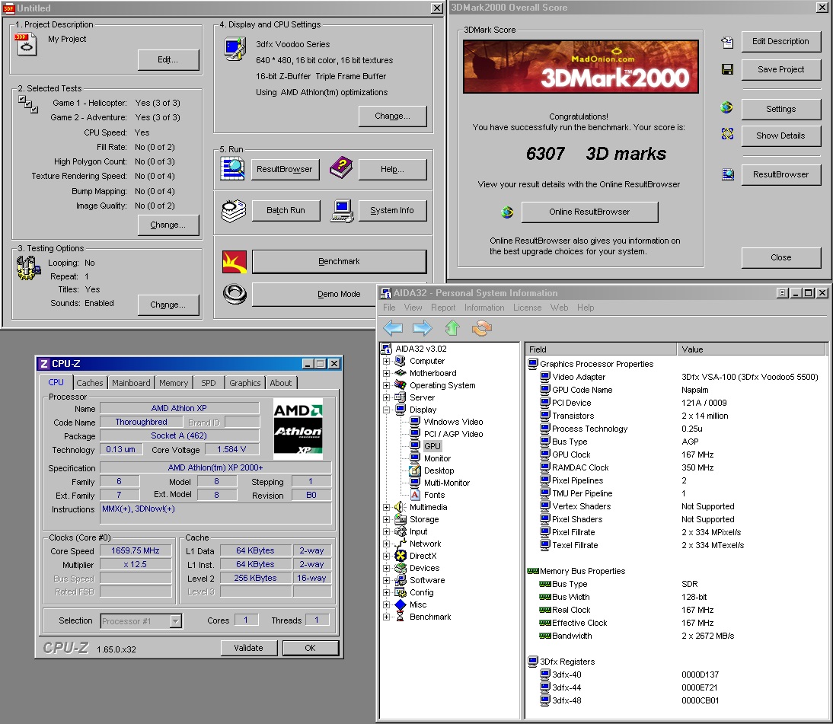Click the AMD Athlon XP logo in CPU-Z
Screen dimensions: 833x724
tap(298, 429)
